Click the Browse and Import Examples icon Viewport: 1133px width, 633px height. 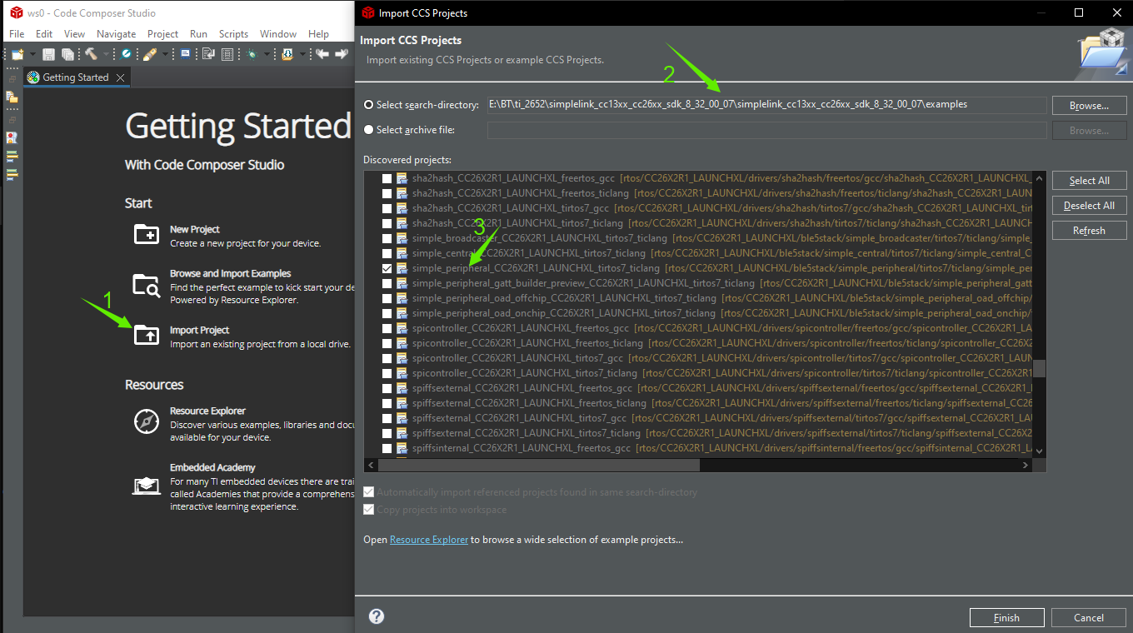tap(147, 286)
